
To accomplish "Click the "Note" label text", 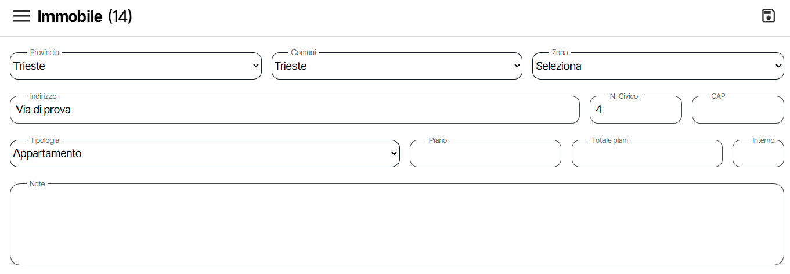I will point(37,184).
